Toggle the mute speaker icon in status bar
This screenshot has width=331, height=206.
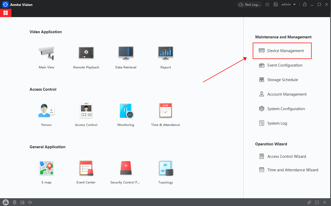30,202
